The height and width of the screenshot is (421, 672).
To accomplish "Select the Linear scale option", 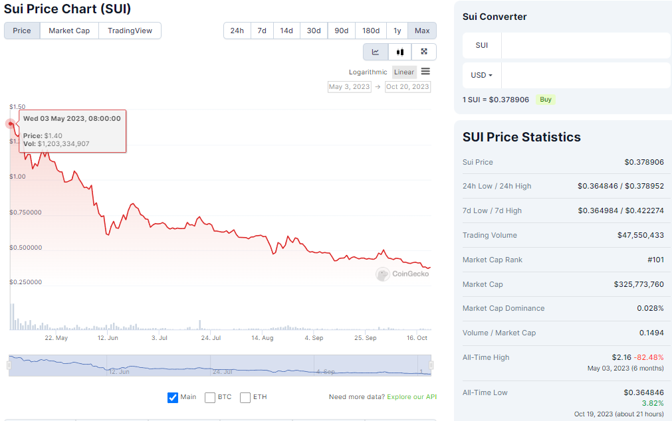I will coord(404,72).
